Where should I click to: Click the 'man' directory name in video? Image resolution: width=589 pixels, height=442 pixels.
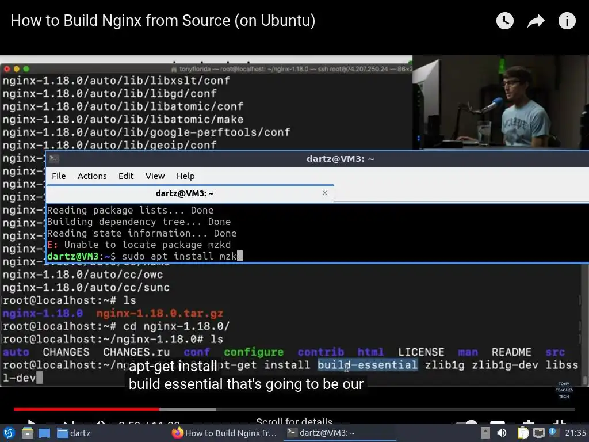pos(468,352)
